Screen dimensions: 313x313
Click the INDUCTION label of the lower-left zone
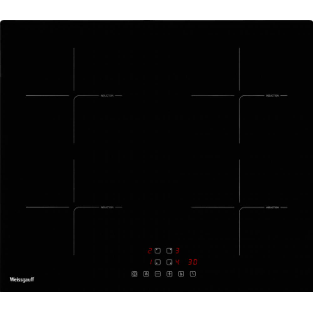click(x=107, y=207)
